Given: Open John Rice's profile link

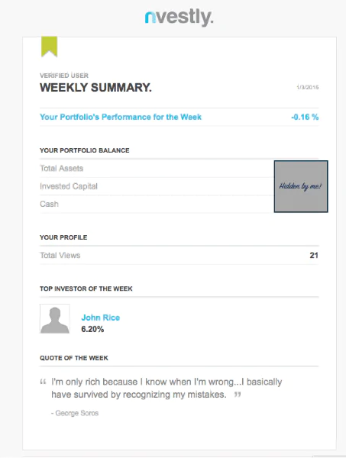Looking at the screenshot, I should [x=101, y=318].
